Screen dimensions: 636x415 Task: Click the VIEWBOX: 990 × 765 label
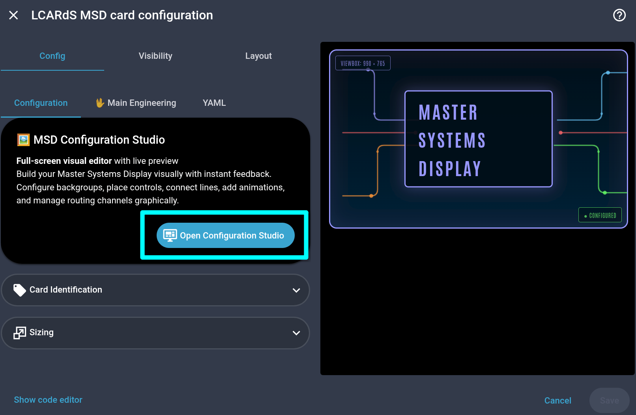(363, 63)
